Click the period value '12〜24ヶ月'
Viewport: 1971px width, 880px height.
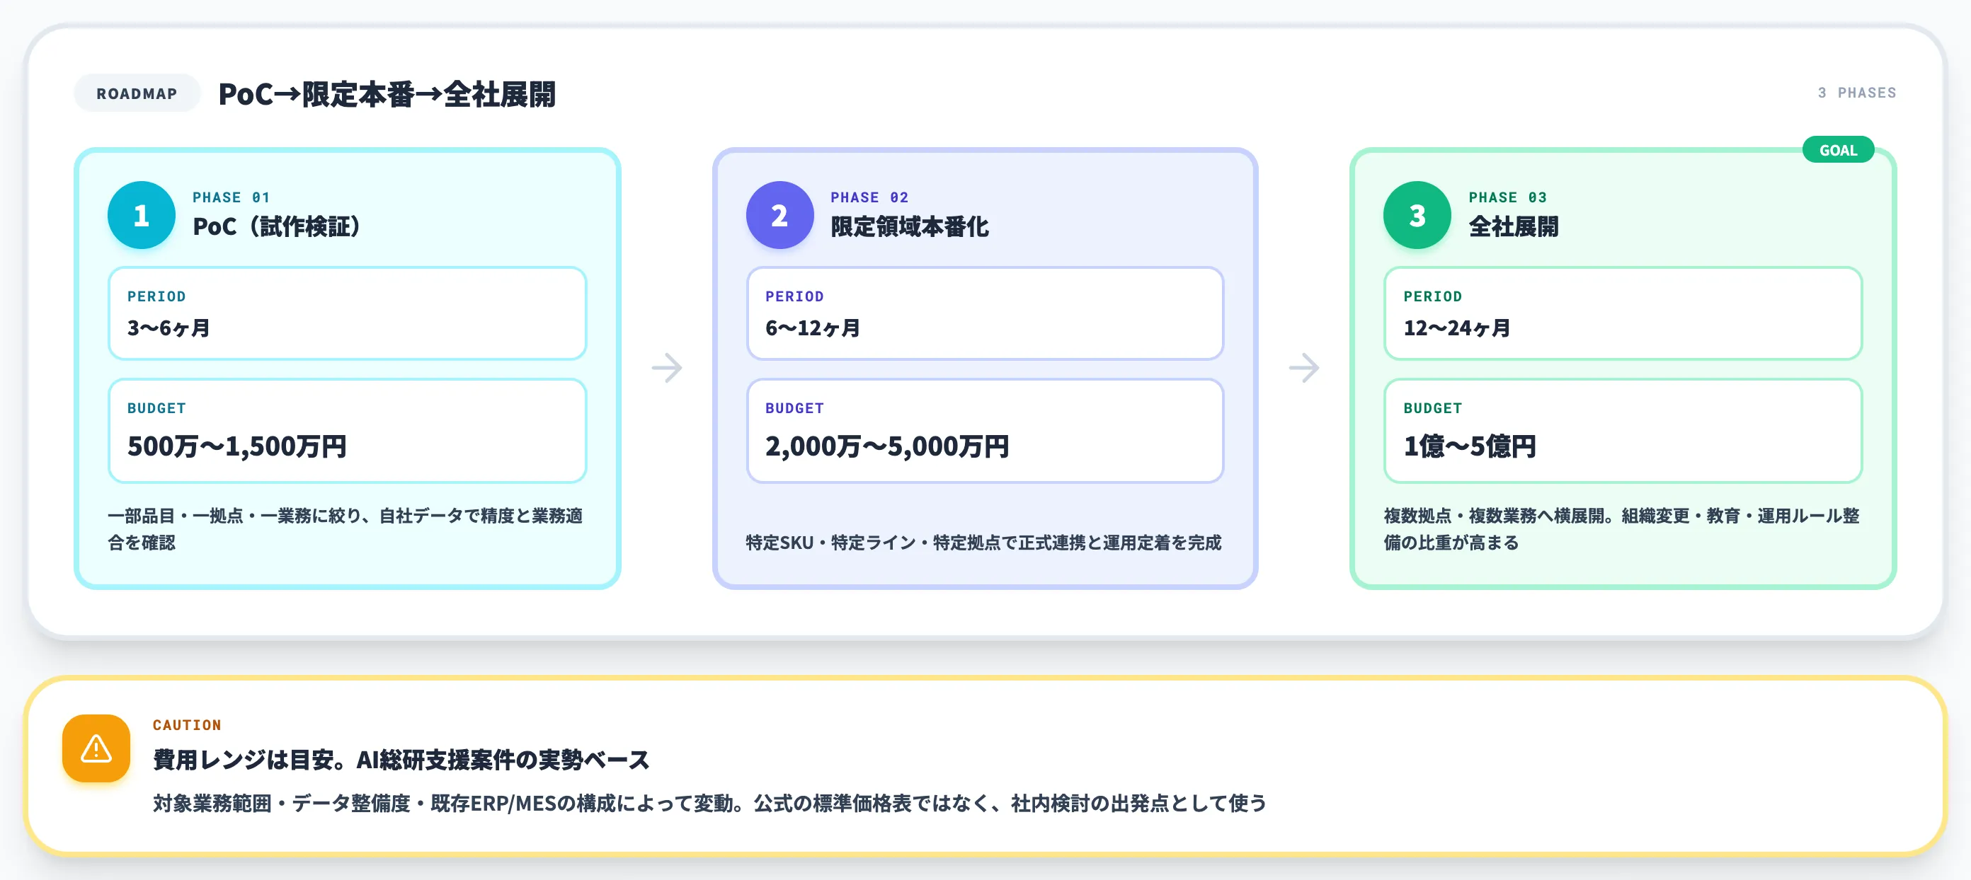point(1457,328)
